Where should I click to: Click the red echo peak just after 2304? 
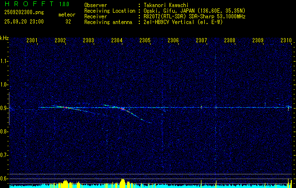(123, 109)
